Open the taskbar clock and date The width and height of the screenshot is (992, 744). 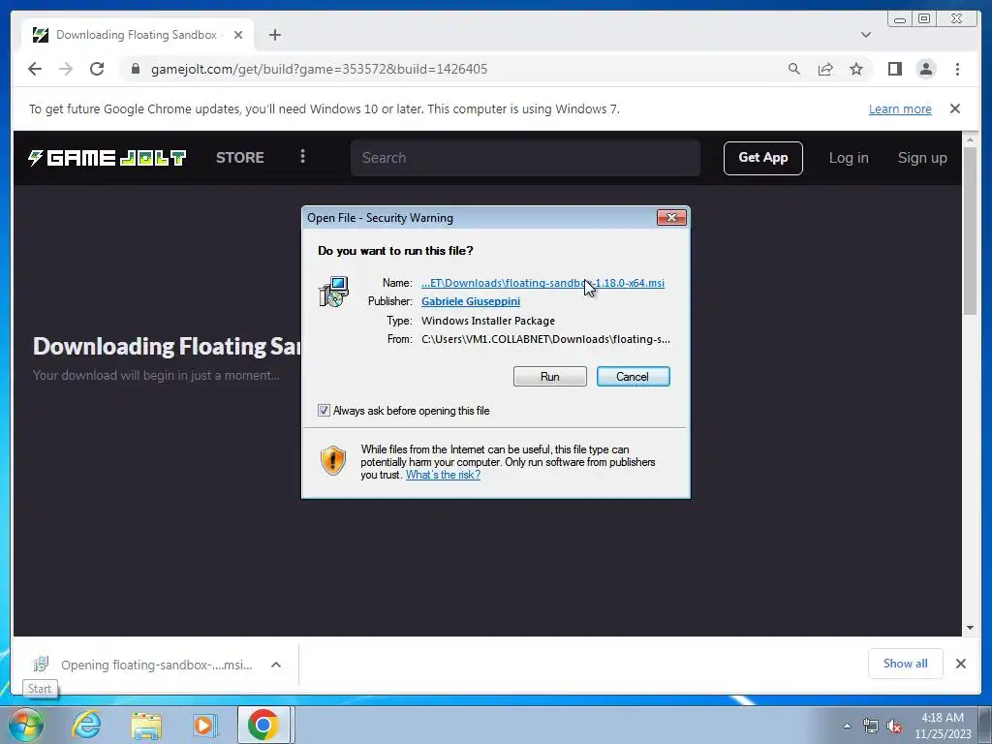[x=942, y=726]
